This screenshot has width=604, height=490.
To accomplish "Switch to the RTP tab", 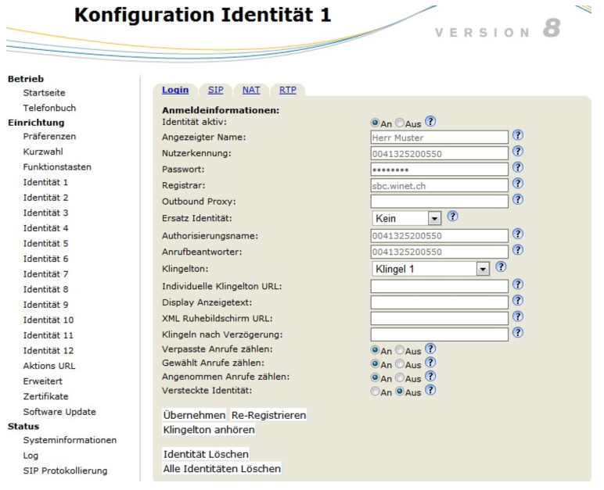I will click(288, 90).
